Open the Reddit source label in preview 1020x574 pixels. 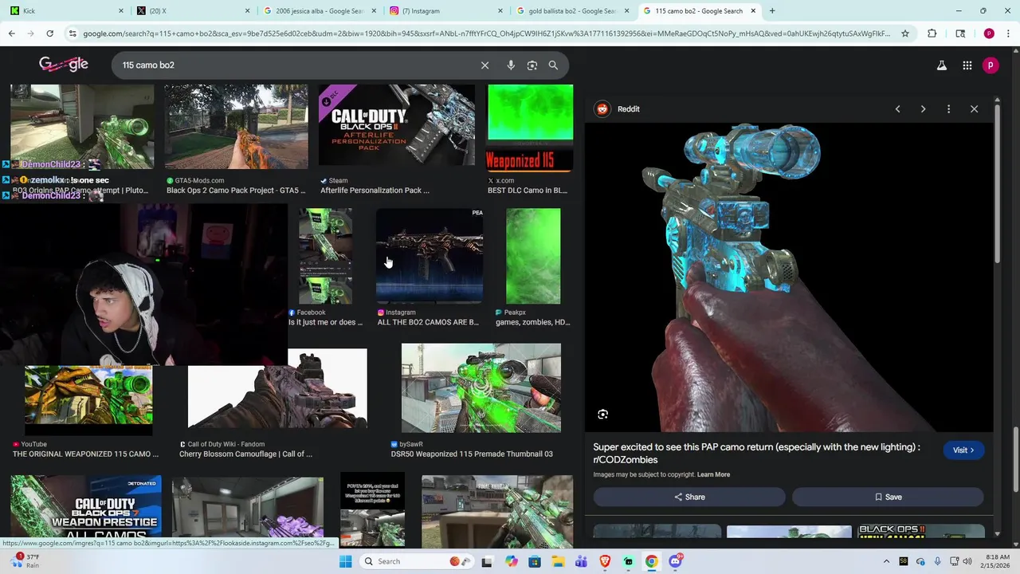coord(618,109)
